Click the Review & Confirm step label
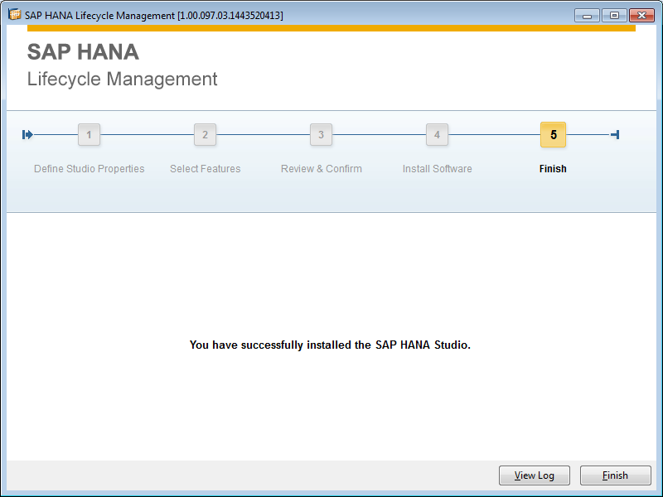 pyautogui.click(x=321, y=168)
